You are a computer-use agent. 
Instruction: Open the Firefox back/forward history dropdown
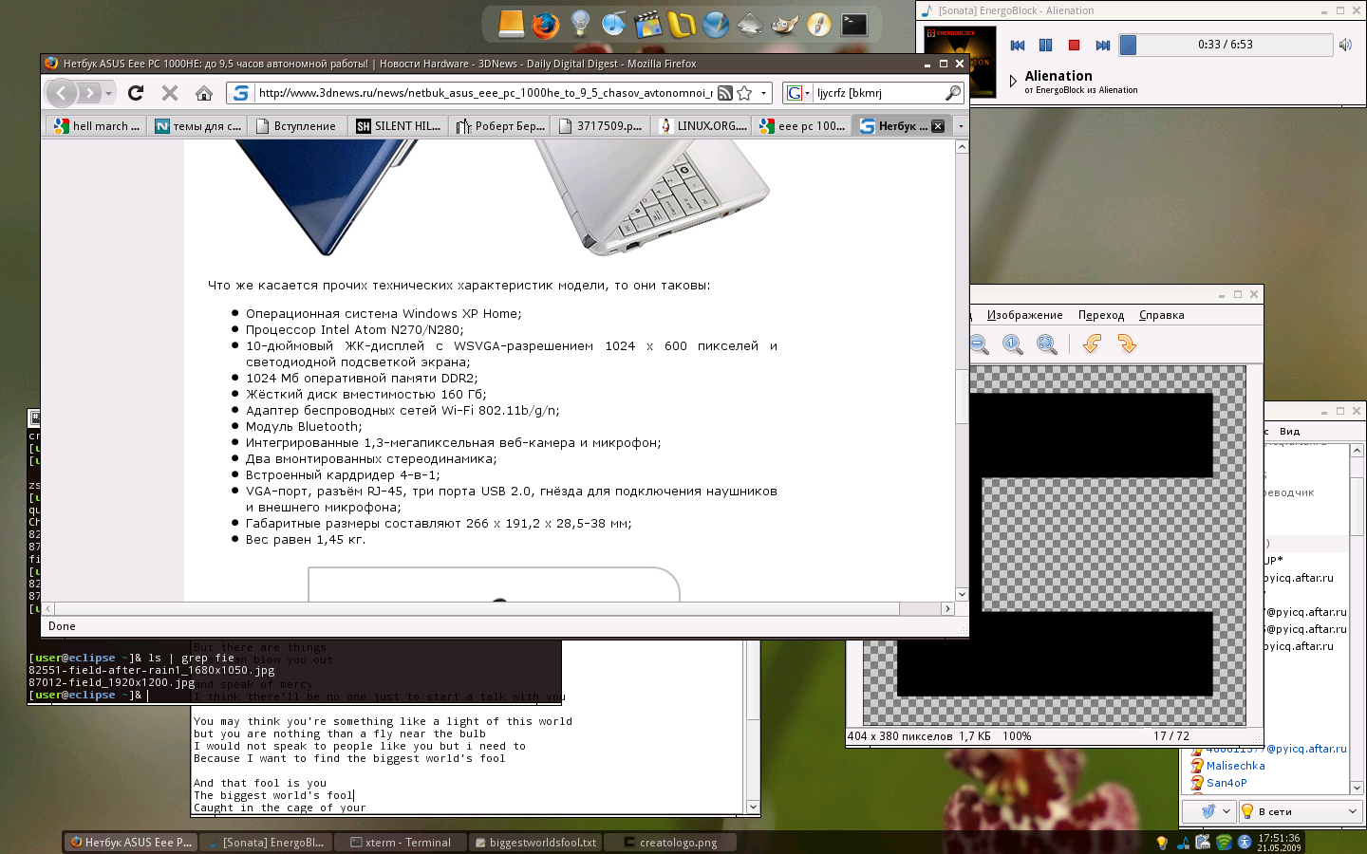tap(108, 93)
